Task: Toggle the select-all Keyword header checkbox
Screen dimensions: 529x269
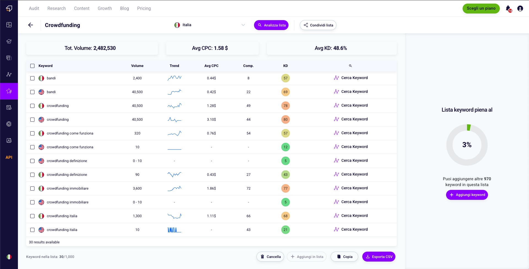Action: [x=33, y=66]
